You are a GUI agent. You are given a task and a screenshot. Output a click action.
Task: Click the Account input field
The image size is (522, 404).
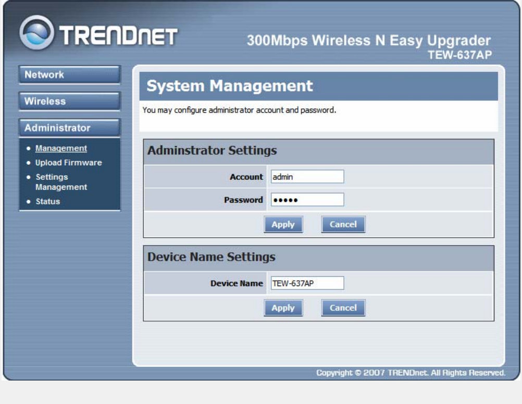pos(307,177)
